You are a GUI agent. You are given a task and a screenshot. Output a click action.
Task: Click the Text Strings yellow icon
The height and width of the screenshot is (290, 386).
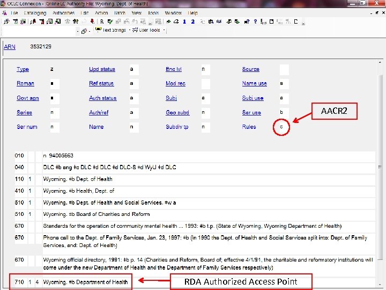click(98, 30)
